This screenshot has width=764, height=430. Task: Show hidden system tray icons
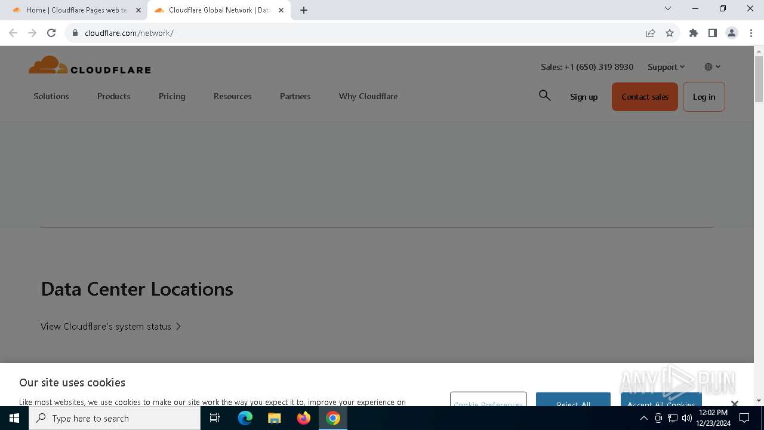point(643,418)
